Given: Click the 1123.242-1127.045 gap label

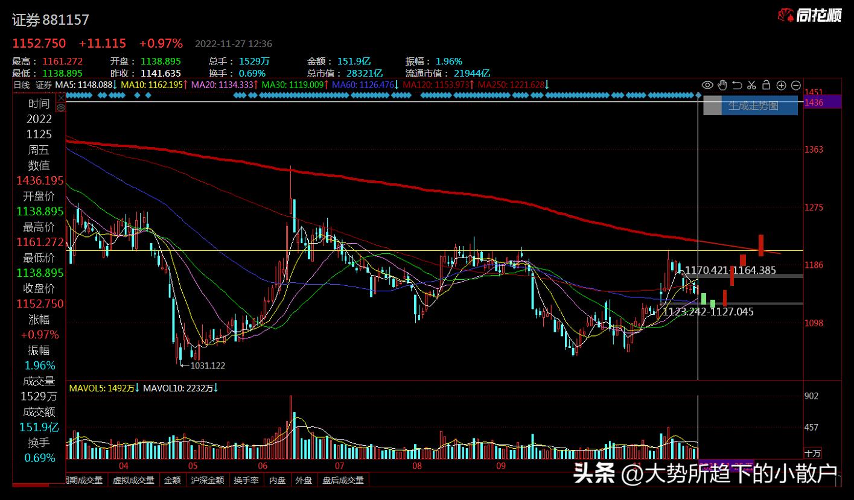Looking at the screenshot, I should point(709,312).
